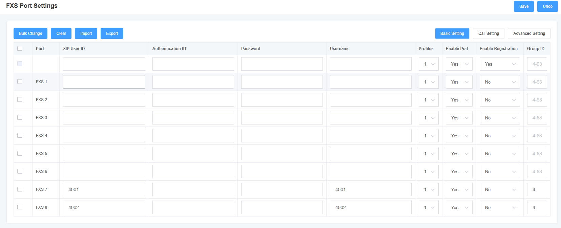Image resolution: width=561 pixels, height=228 pixels.
Task: Open Enable Registration dropdown for FXS 7
Action: click(500, 189)
